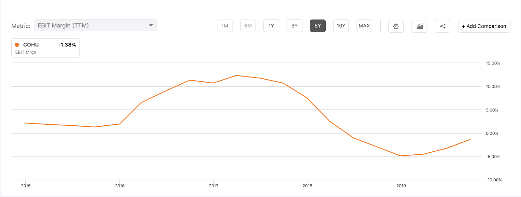Click the chart type mountain icon

(x=419, y=26)
